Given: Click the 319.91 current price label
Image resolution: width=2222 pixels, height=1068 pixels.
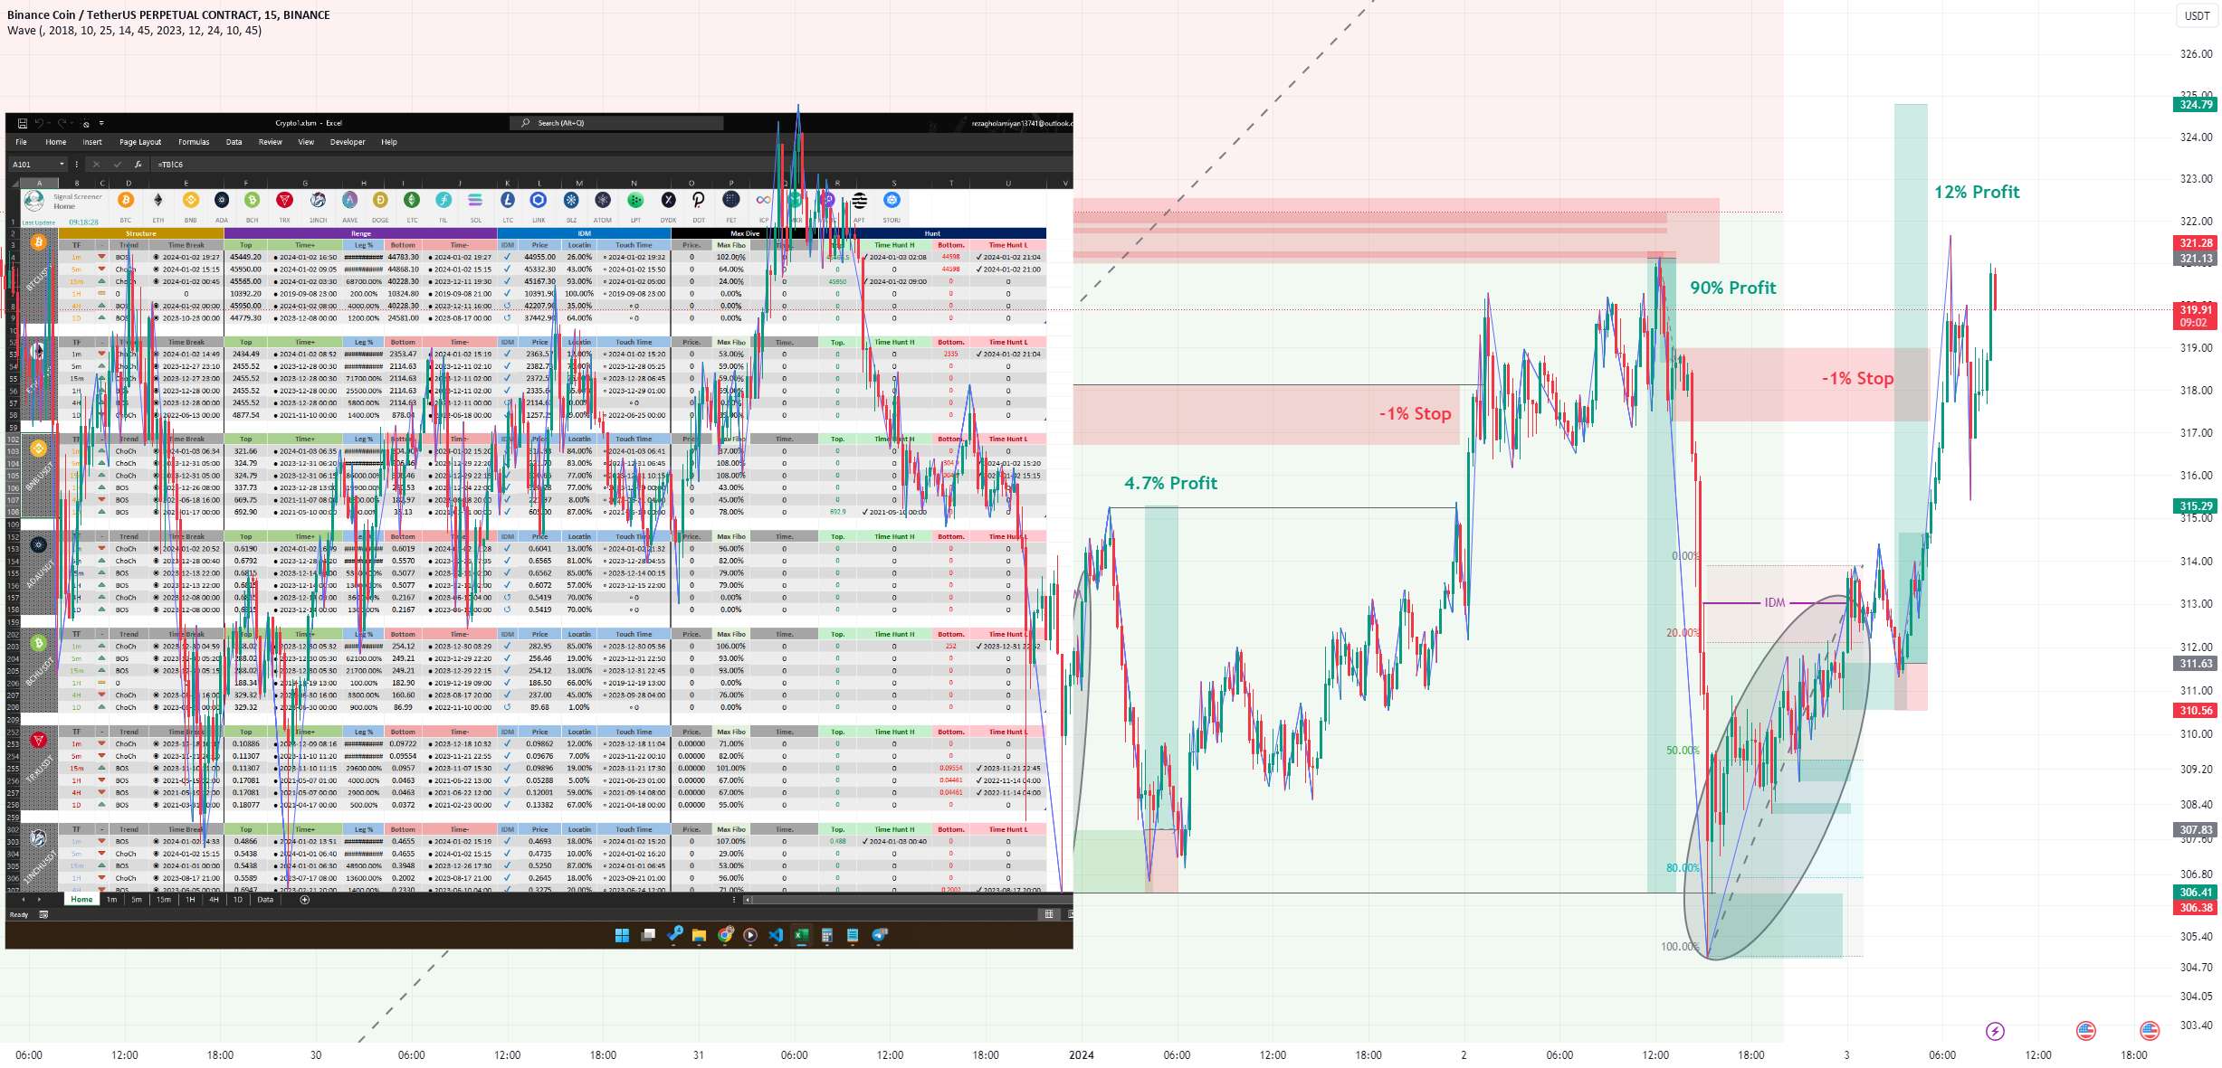Looking at the screenshot, I should (x=2196, y=309).
